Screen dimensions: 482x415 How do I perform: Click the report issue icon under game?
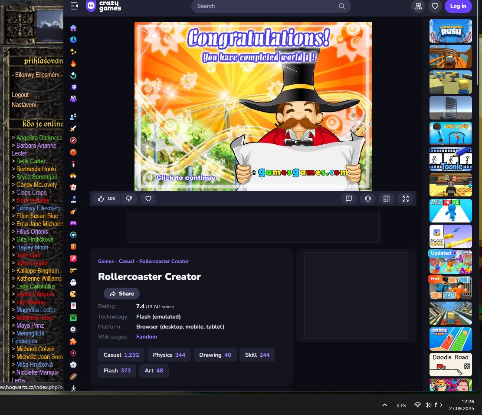click(x=348, y=199)
